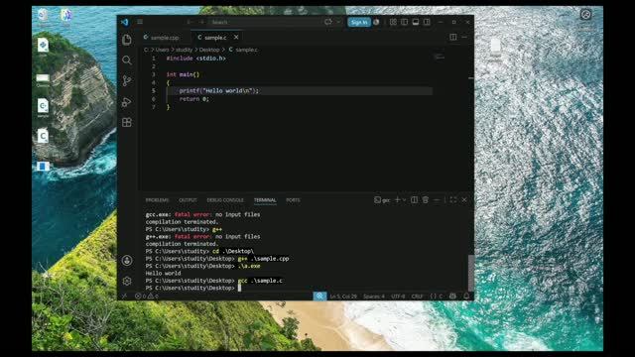Click the Hello world terminal output
Screen dimensions: 635x357
click(x=163, y=274)
